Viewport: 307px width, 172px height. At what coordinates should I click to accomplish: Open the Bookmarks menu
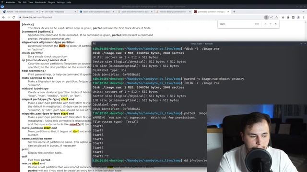(40, 2)
